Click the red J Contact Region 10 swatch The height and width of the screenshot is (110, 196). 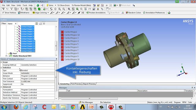coord(62,60)
